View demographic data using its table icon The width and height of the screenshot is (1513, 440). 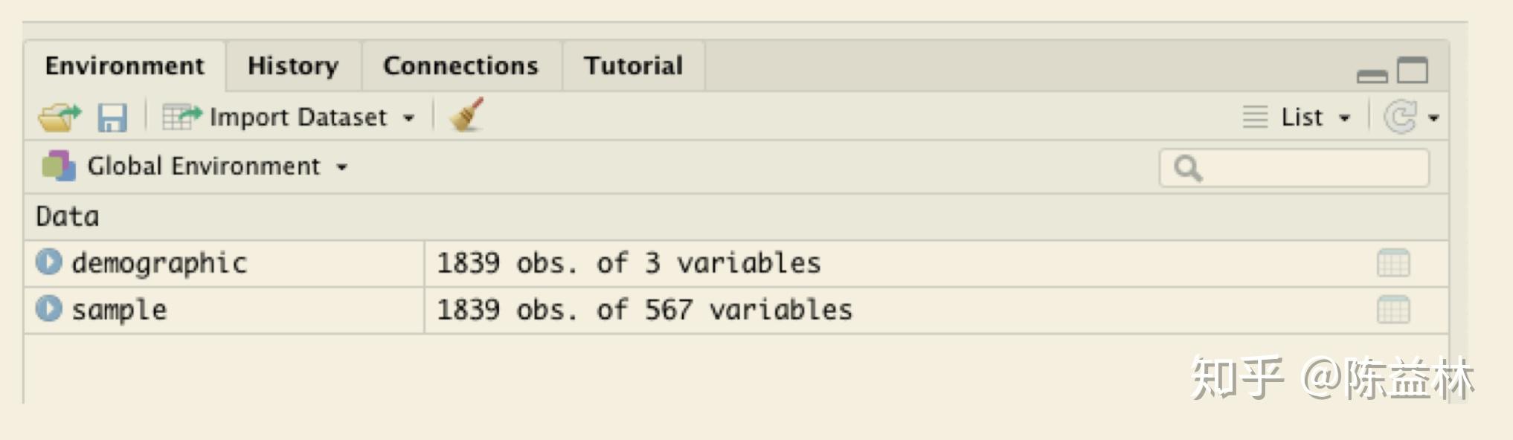1393,263
